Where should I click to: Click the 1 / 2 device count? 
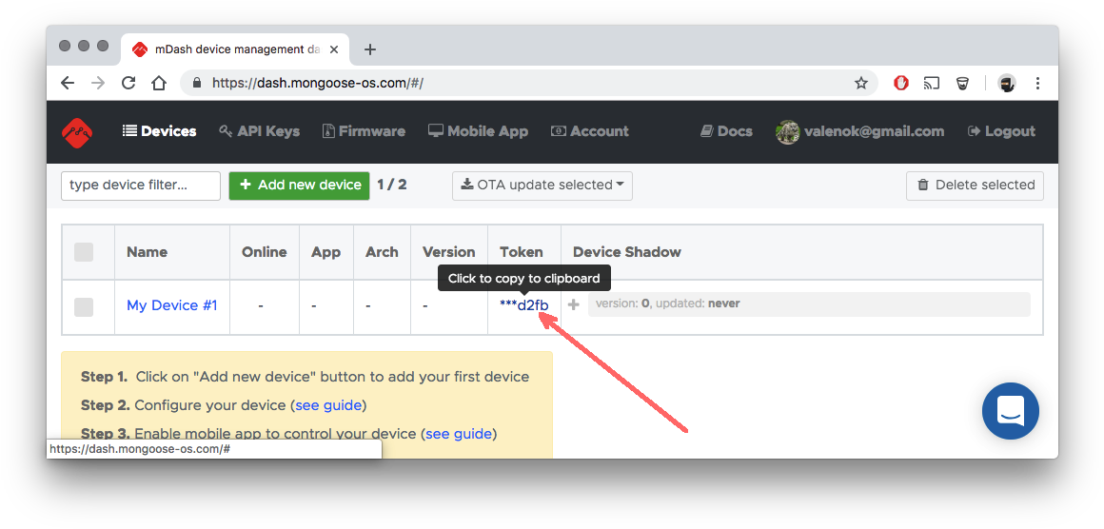click(392, 185)
